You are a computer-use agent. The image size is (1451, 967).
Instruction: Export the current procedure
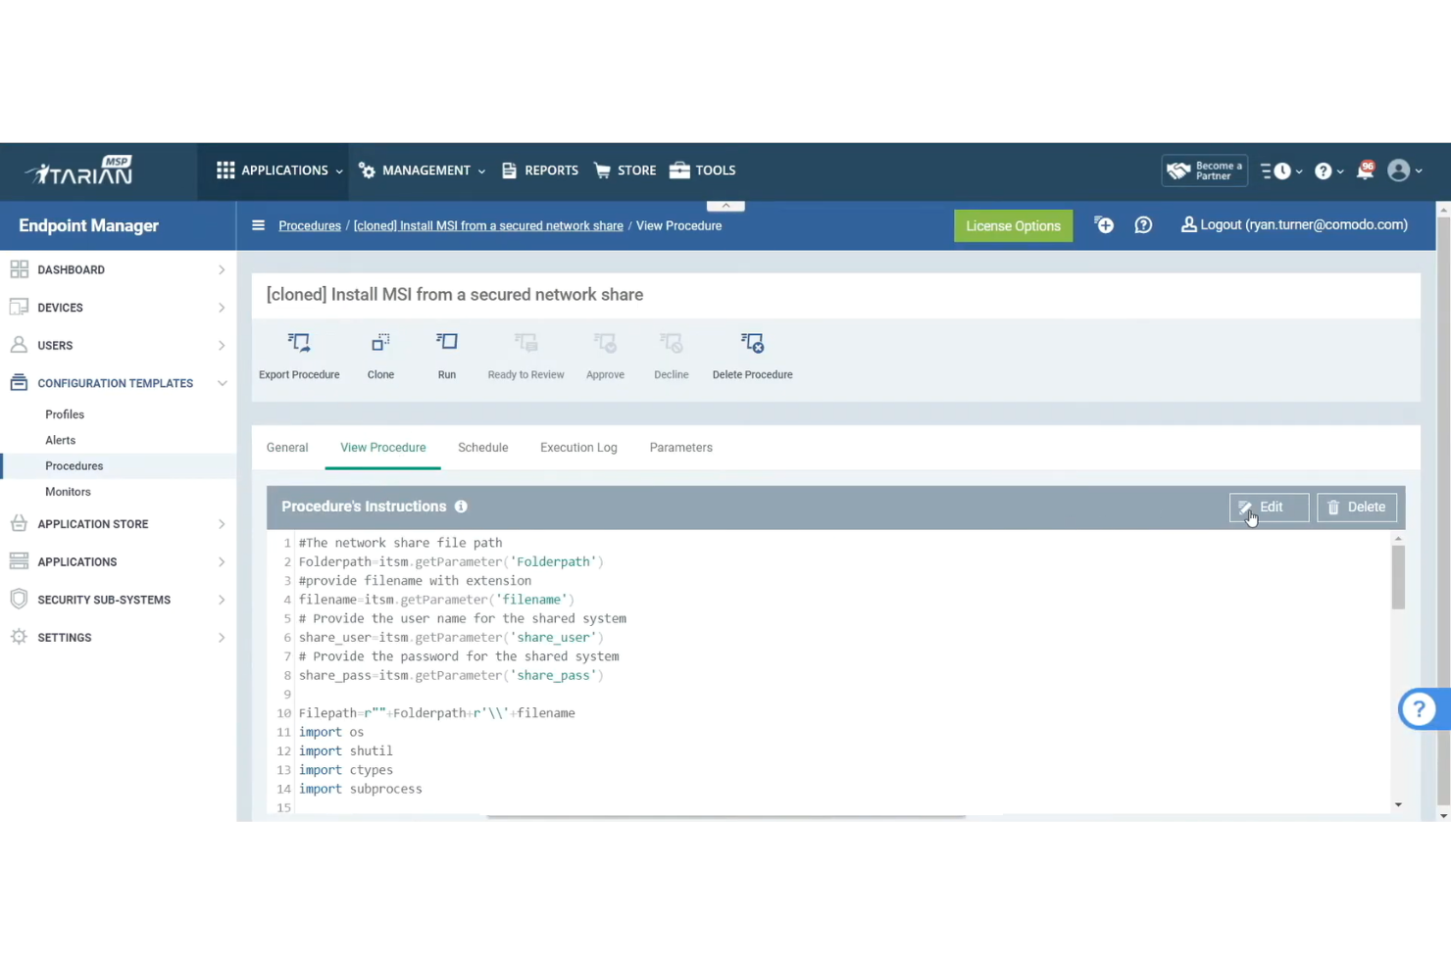tap(299, 356)
